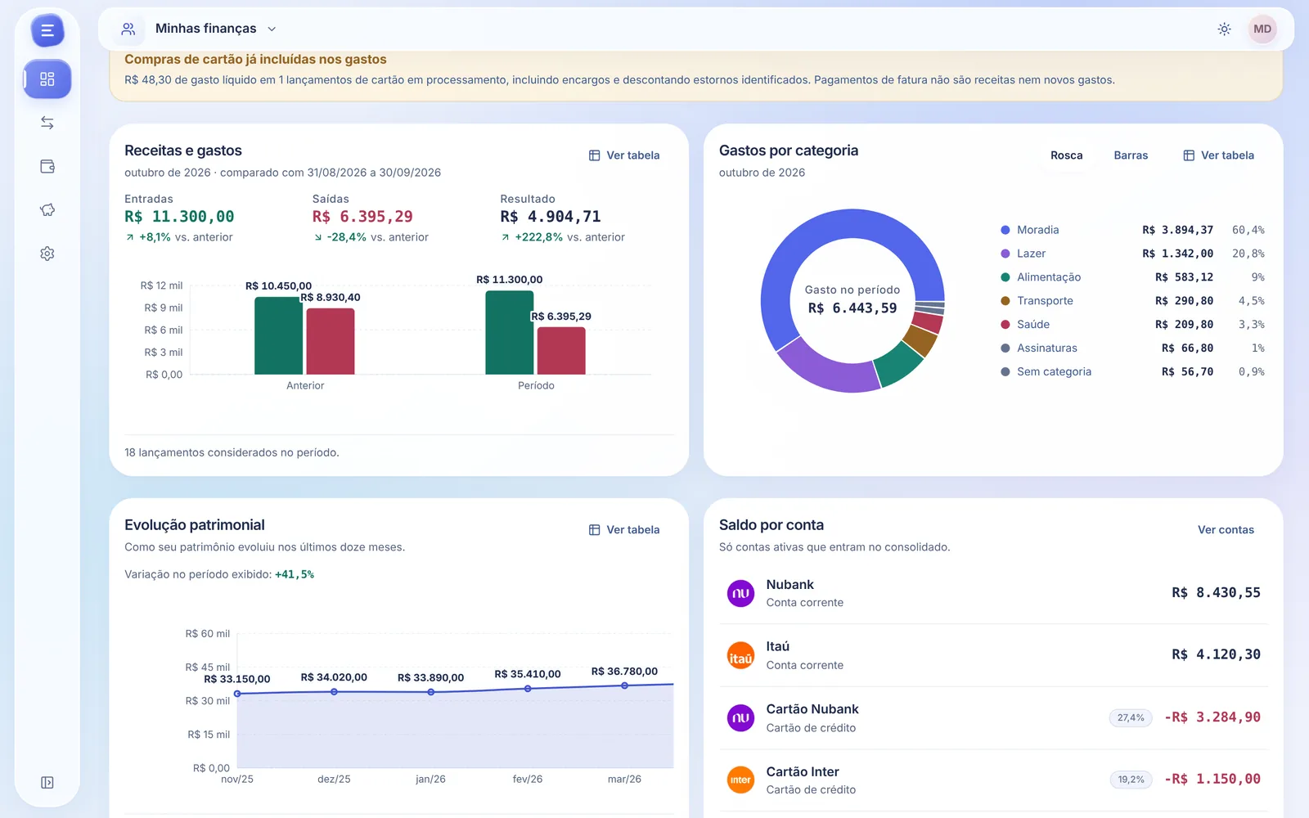The height and width of the screenshot is (818, 1309).
Task: Open Ver tabela in Receitas e gastos
Action: 624,155
